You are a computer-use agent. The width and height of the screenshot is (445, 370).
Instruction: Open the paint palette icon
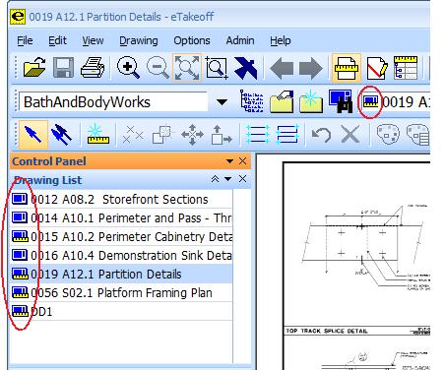coord(388,135)
